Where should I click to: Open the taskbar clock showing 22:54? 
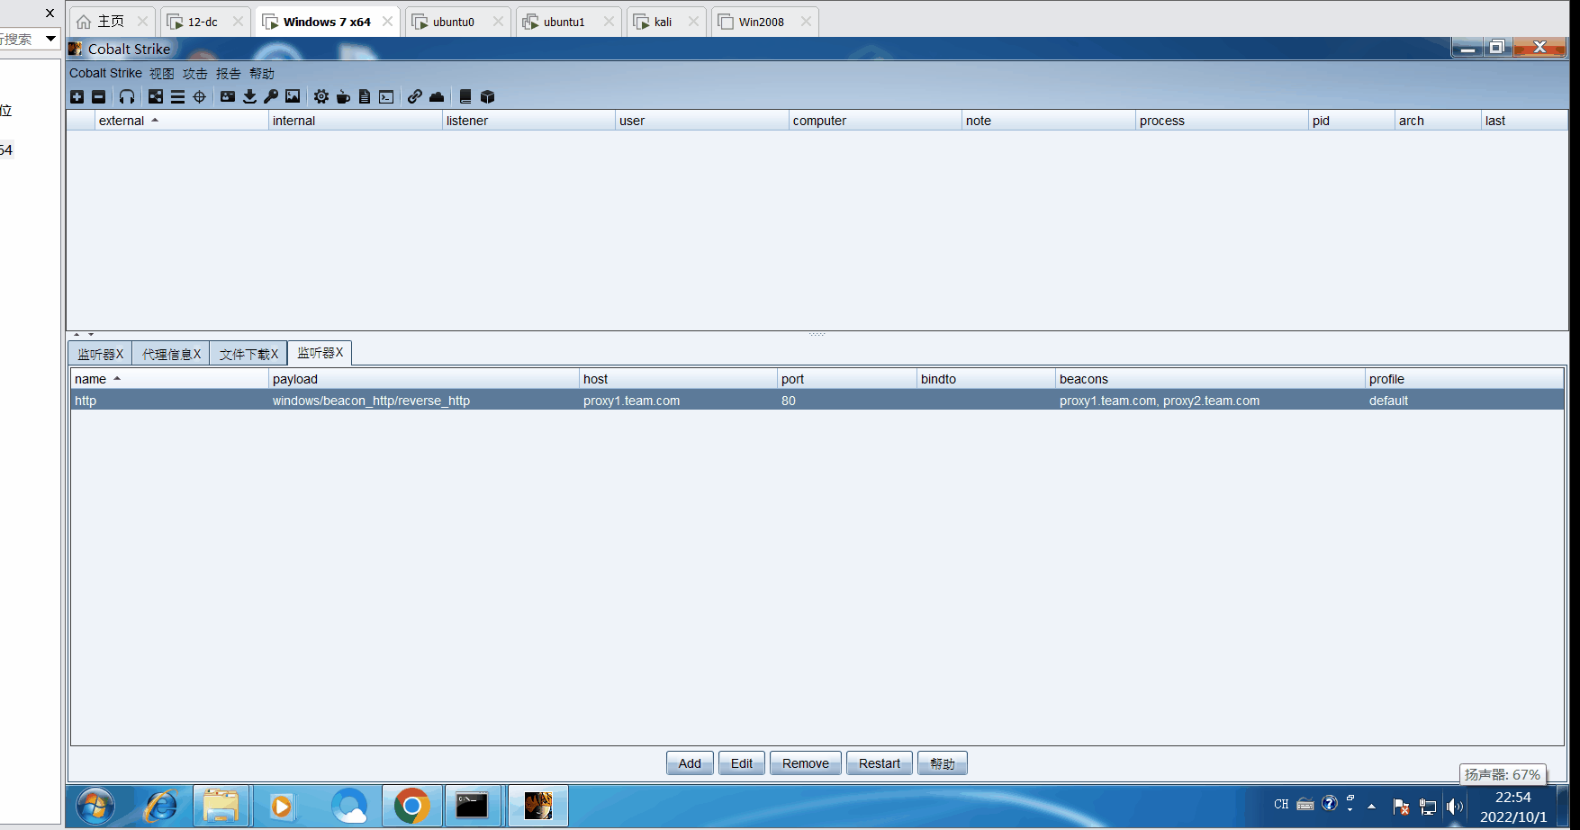pyautogui.click(x=1513, y=807)
